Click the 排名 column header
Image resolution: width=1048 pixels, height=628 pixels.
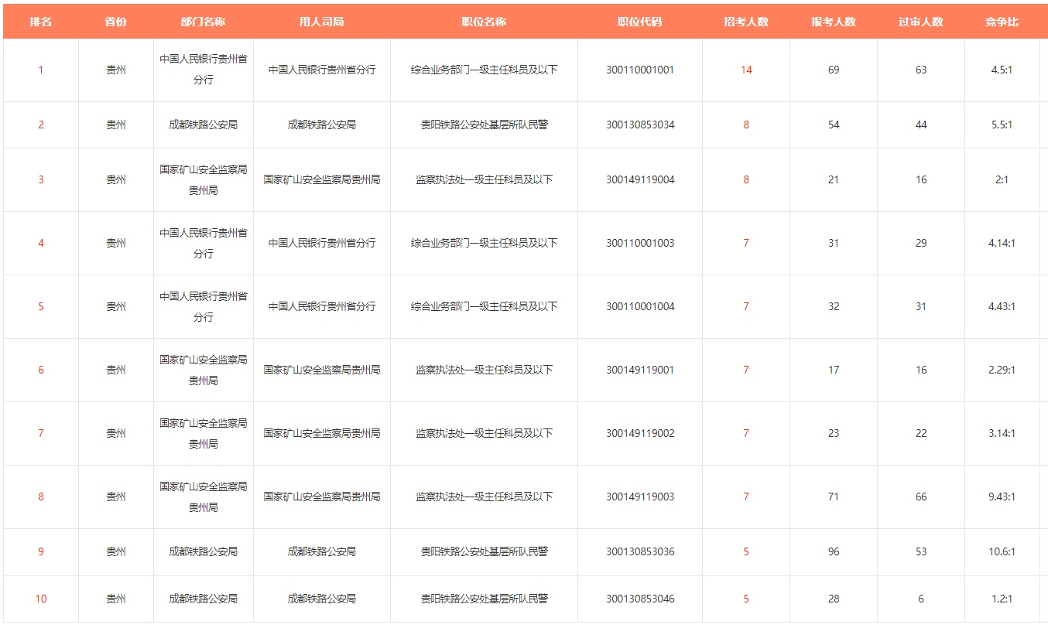40,22
